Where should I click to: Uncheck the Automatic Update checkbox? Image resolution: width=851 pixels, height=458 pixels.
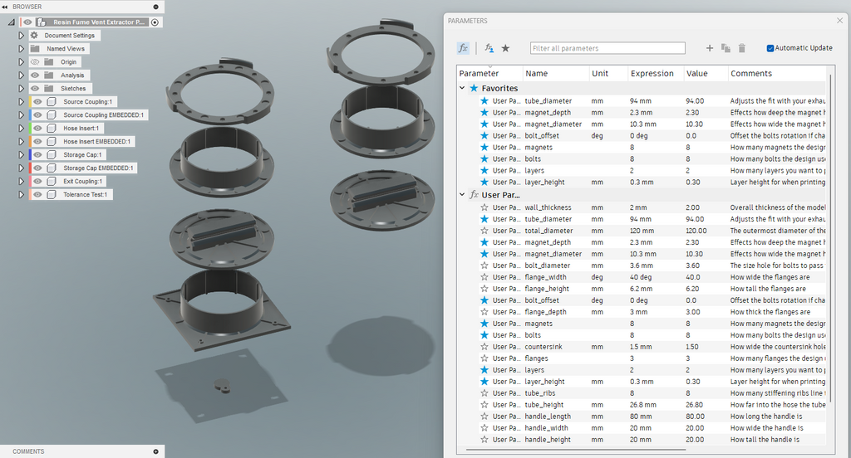[x=770, y=48]
